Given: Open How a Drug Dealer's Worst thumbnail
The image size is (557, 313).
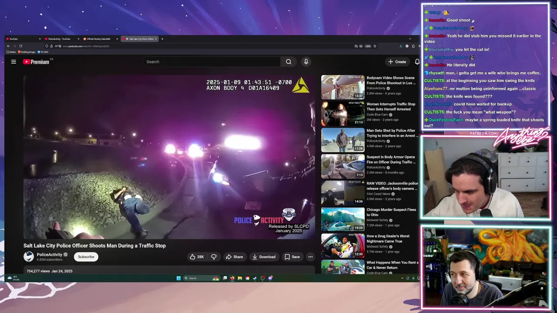Looking at the screenshot, I should [x=343, y=246].
